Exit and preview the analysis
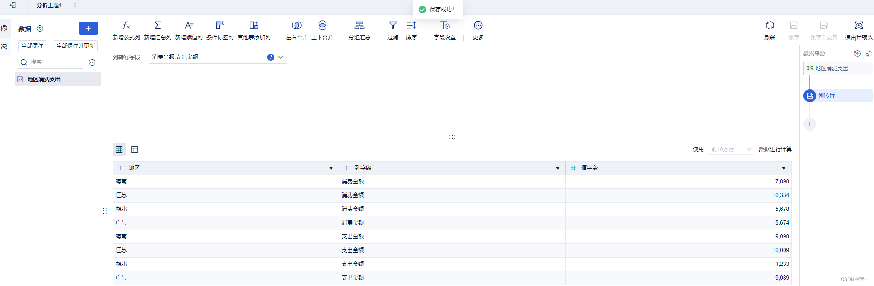Viewport: 874px width, 286px height. point(859,30)
